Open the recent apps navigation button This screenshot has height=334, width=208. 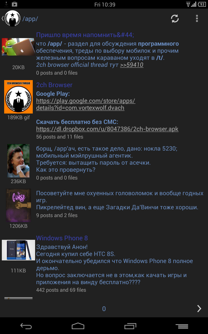coord(130,326)
